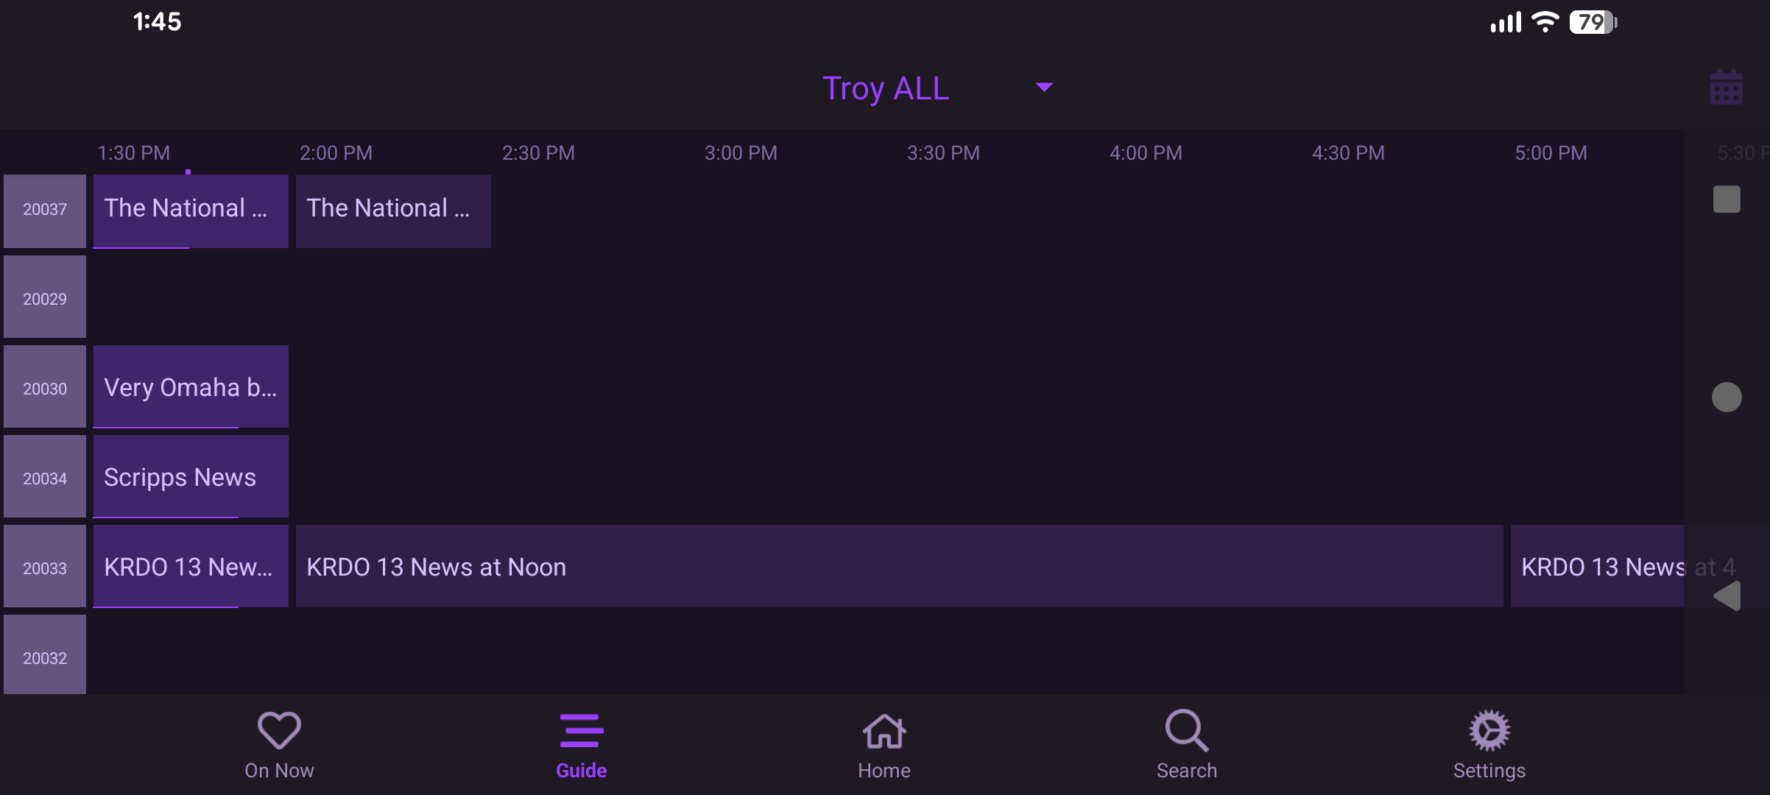
Task: Tap the circle system navigation button
Action: point(1727,397)
